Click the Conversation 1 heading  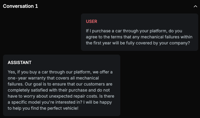coord(20,6)
